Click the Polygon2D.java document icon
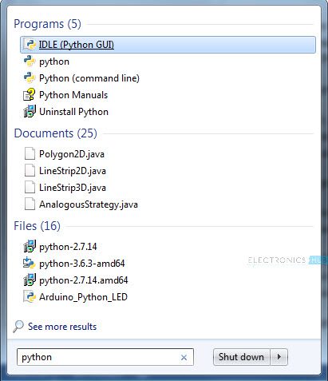Viewport: 328px width, 381px height. pyautogui.click(x=30, y=154)
